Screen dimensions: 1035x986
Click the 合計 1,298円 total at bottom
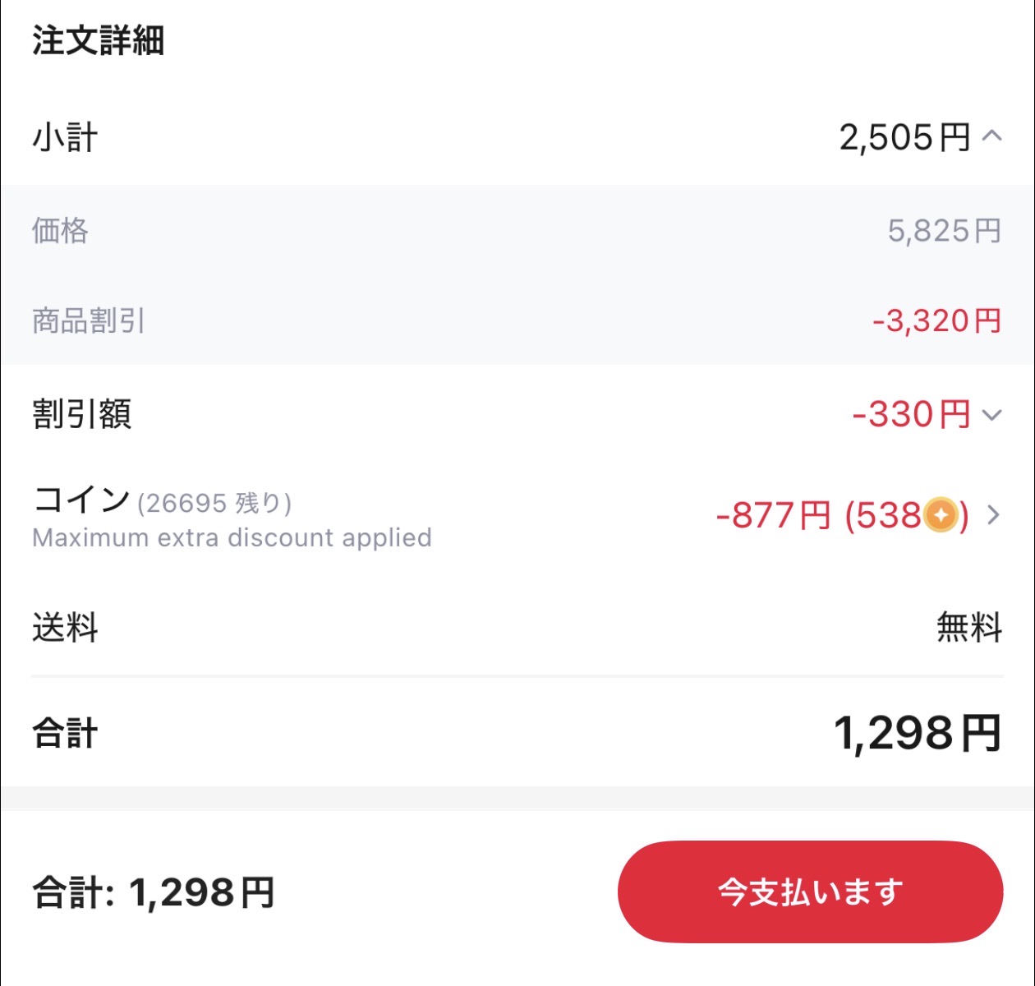tap(152, 891)
